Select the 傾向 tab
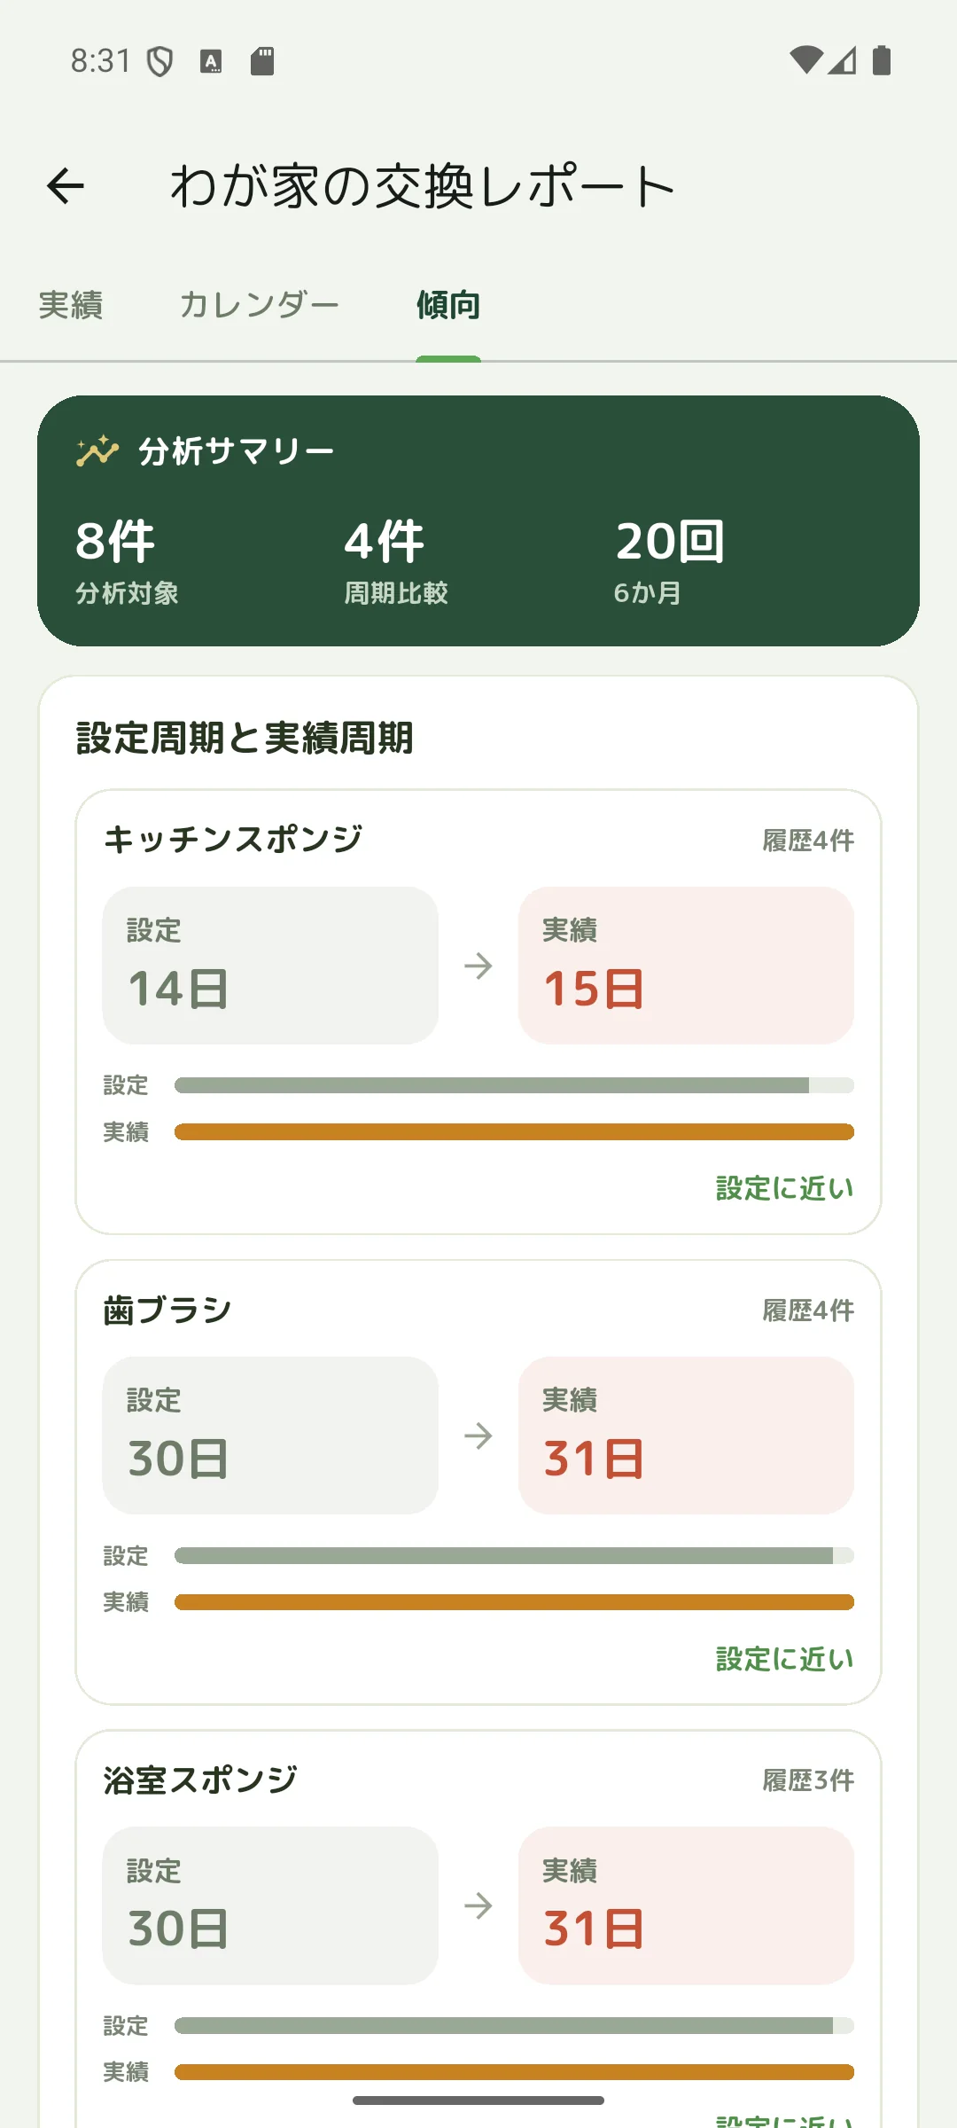Image resolution: width=957 pixels, height=2128 pixels. [x=448, y=305]
